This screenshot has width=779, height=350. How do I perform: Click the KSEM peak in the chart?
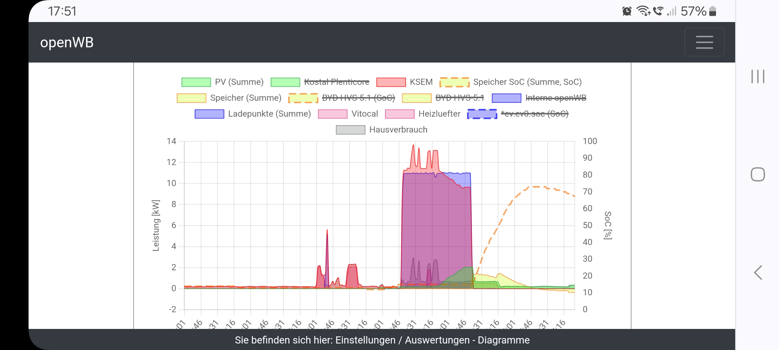coord(413,146)
